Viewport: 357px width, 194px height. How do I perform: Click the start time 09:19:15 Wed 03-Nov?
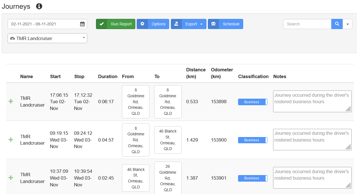[x=59, y=140]
